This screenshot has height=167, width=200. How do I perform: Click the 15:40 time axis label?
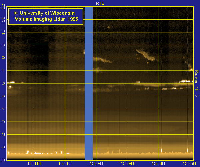point(158,164)
